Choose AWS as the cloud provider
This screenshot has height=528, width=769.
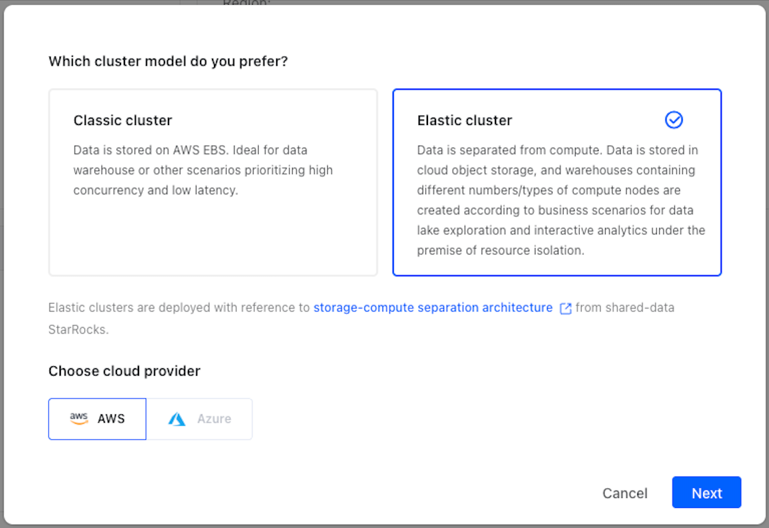(97, 419)
